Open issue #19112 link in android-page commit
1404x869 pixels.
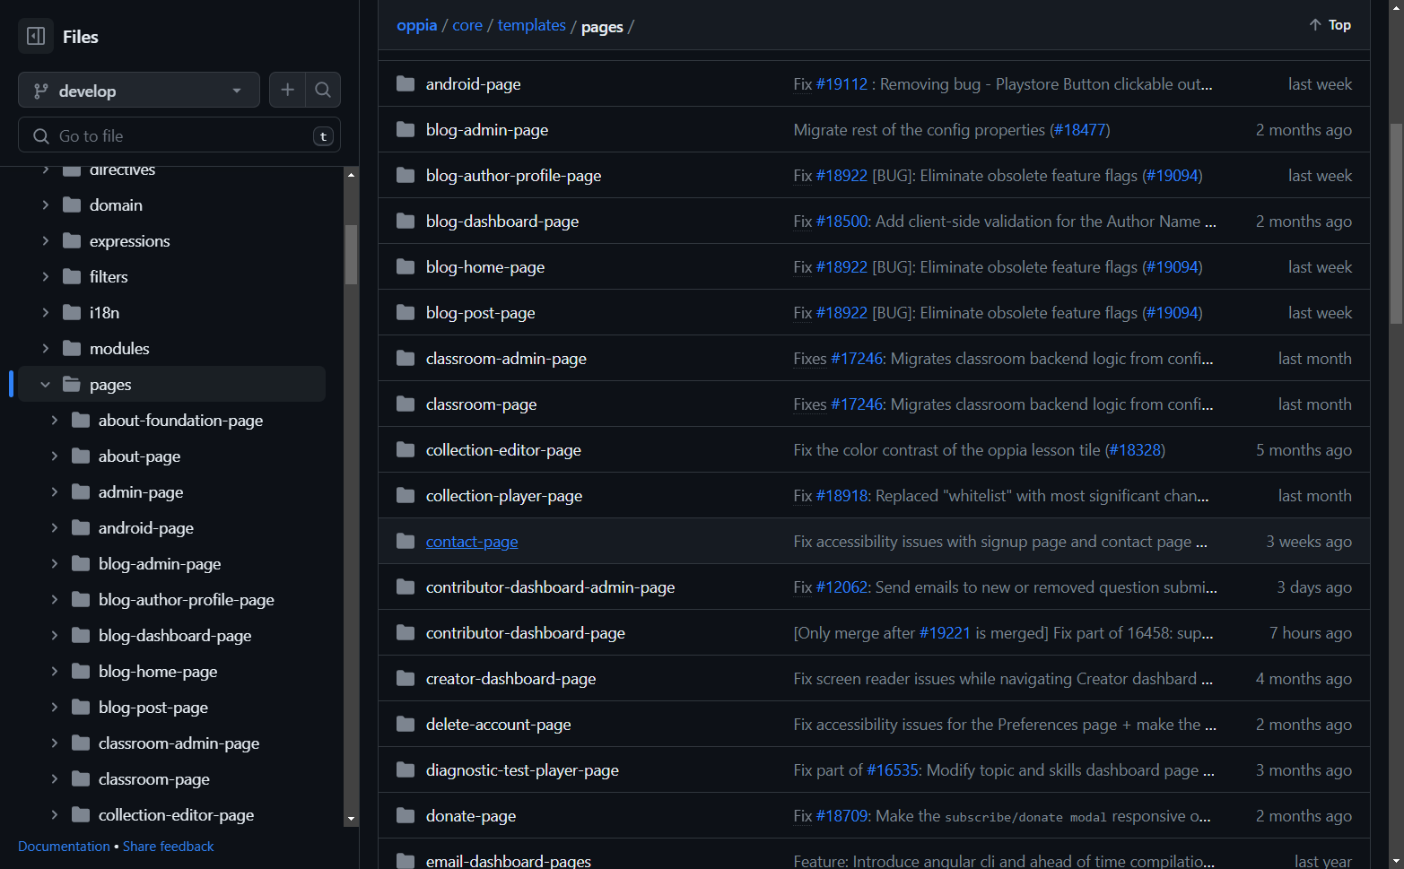tap(842, 83)
